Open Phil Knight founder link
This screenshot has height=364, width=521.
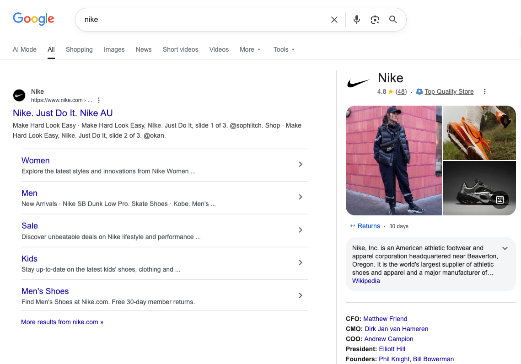pos(394,359)
